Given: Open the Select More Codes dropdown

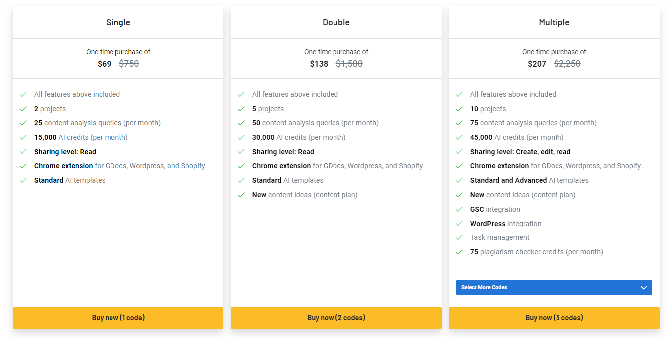Looking at the screenshot, I should click(x=554, y=287).
